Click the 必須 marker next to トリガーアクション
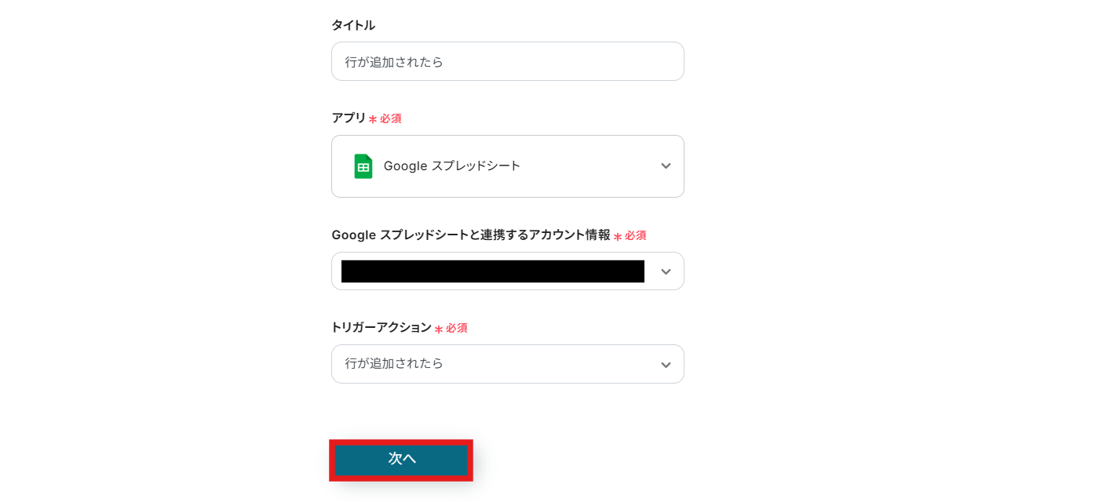This screenshot has height=502, width=1095. tap(457, 328)
